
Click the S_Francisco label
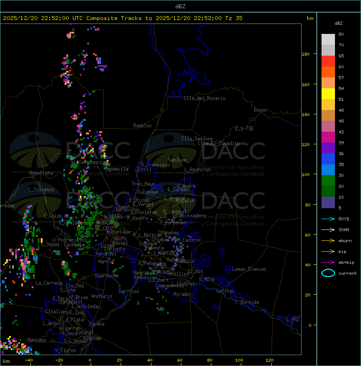[x=155, y=165]
